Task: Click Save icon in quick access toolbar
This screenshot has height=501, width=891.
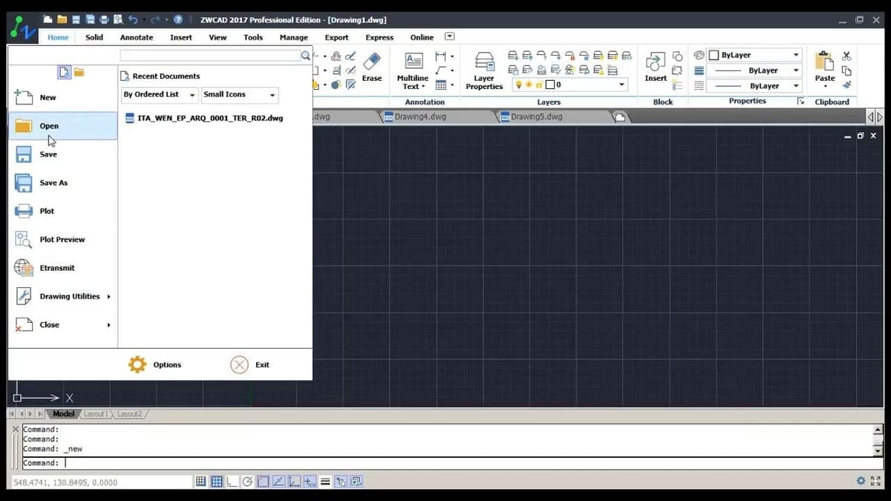Action: [76, 19]
